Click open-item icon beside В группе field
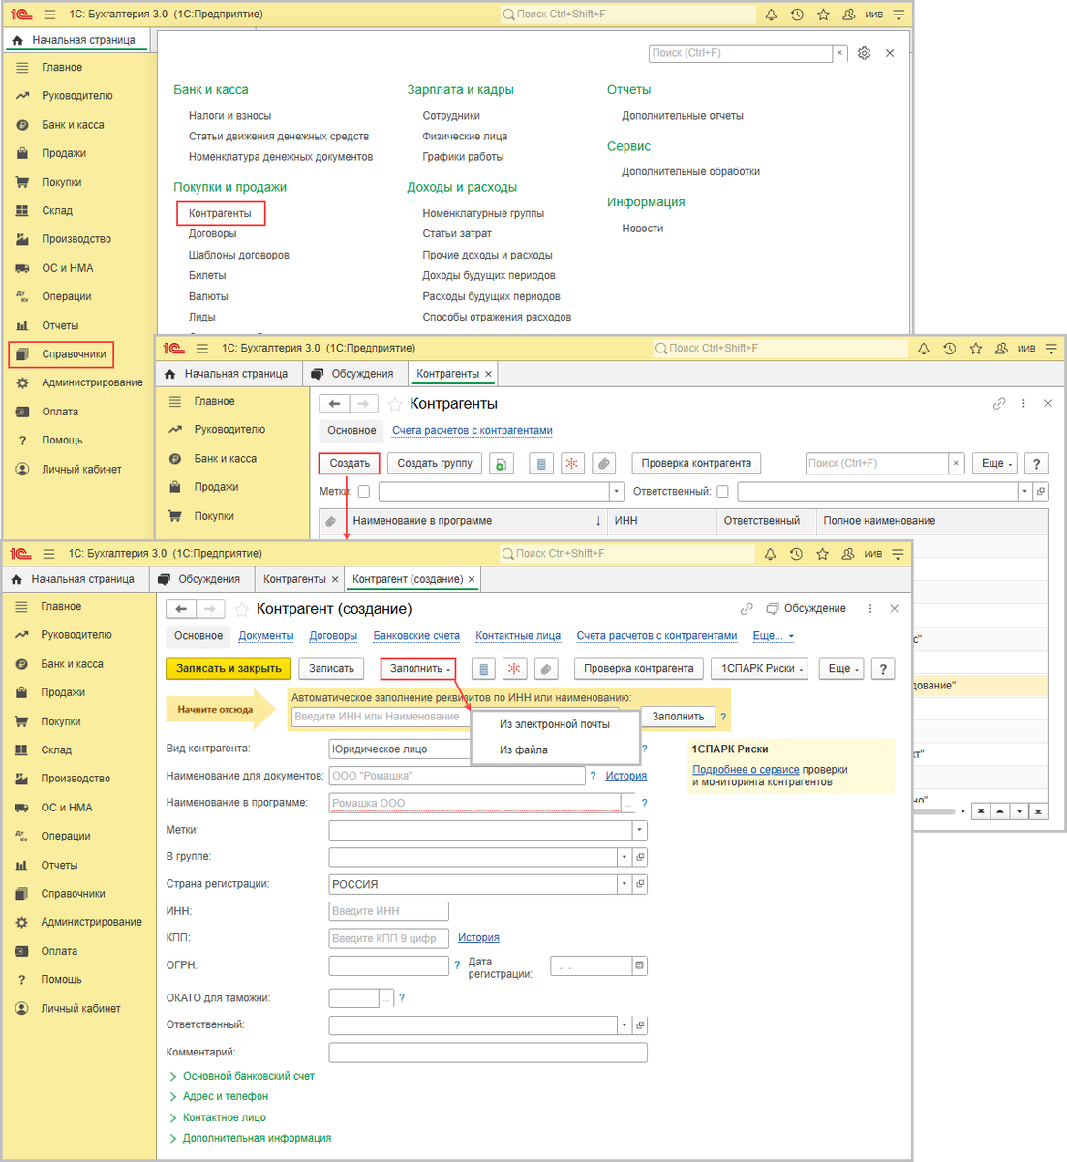 pos(640,857)
